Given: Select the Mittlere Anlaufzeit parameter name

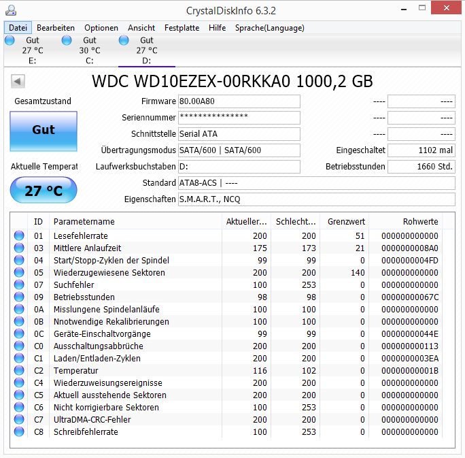Looking at the screenshot, I should pyautogui.click(x=88, y=248).
